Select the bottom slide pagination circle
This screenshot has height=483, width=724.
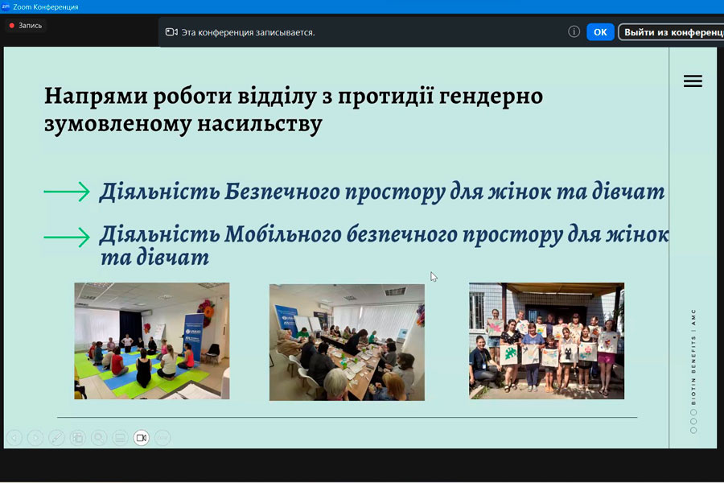[x=693, y=431]
